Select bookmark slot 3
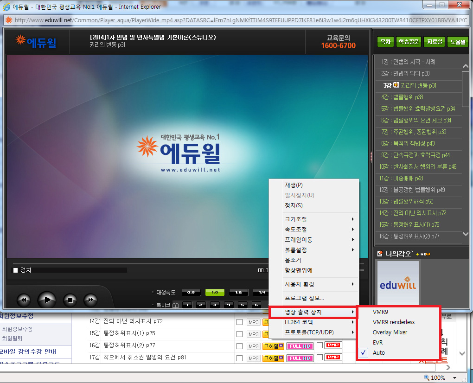The image size is (473, 383). tap(215, 305)
